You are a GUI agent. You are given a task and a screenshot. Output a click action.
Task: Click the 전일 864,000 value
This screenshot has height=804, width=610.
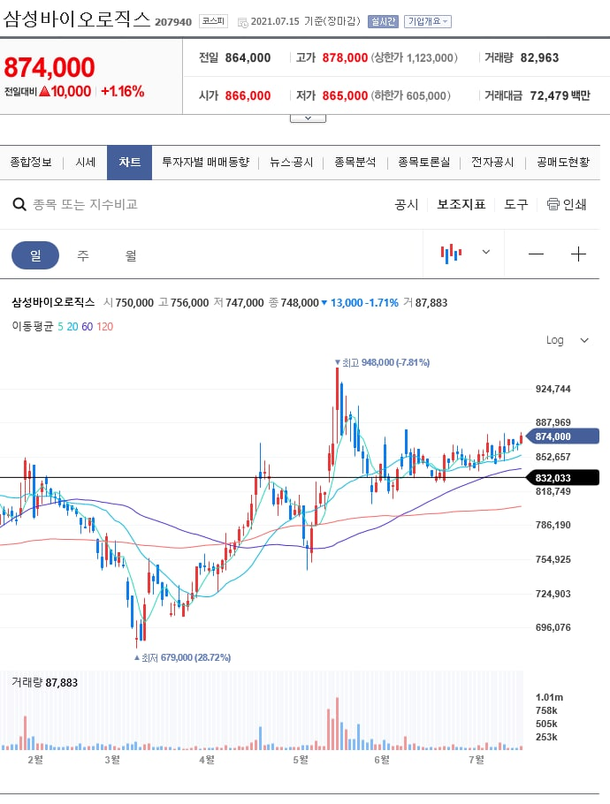[x=248, y=57]
